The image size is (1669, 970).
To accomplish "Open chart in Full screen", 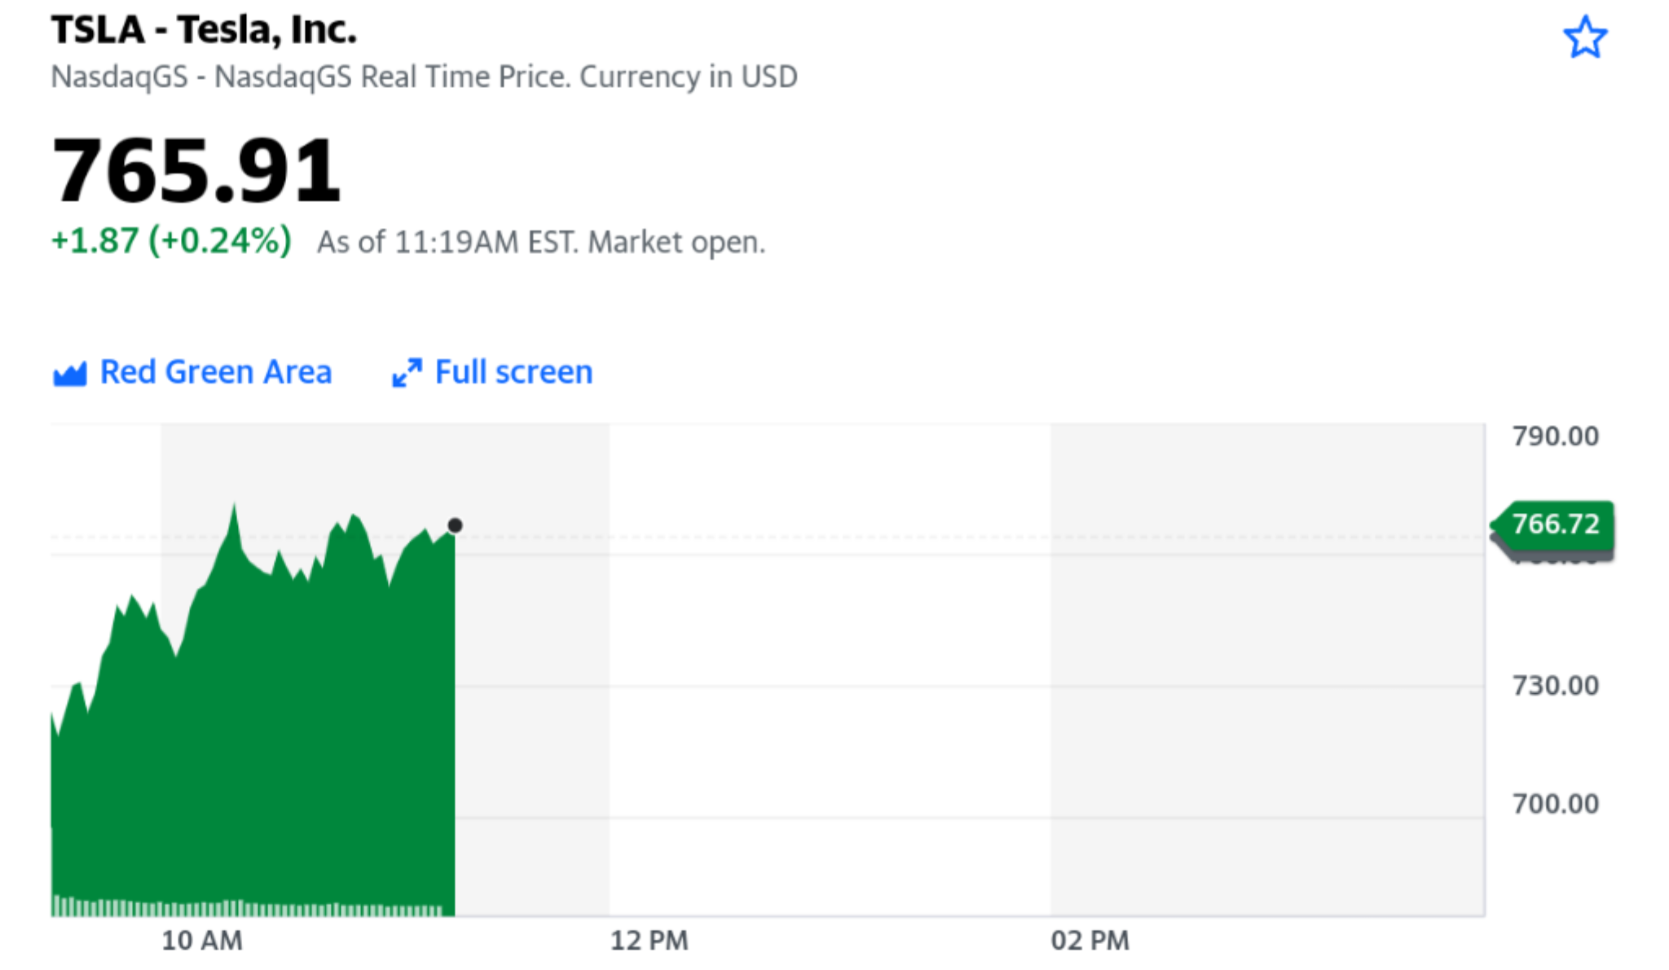I will pyautogui.click(x=513, y=372).
